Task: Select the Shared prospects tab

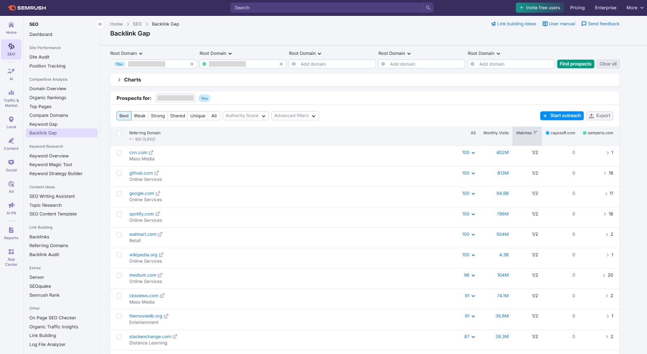Action: coord(178,116)
